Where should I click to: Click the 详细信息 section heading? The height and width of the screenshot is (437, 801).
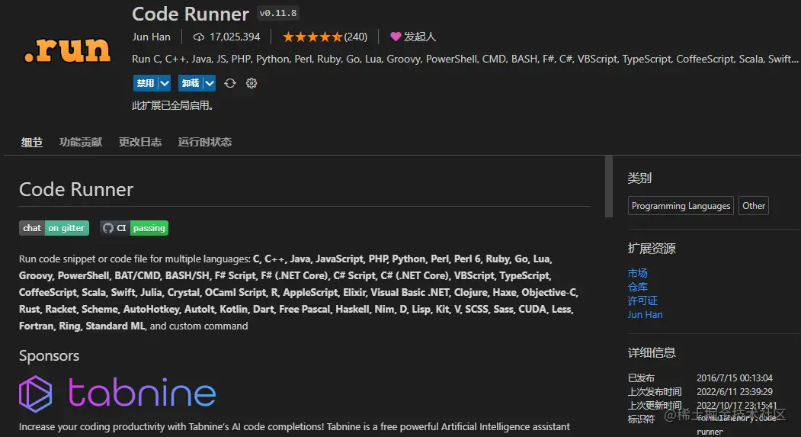652,352
